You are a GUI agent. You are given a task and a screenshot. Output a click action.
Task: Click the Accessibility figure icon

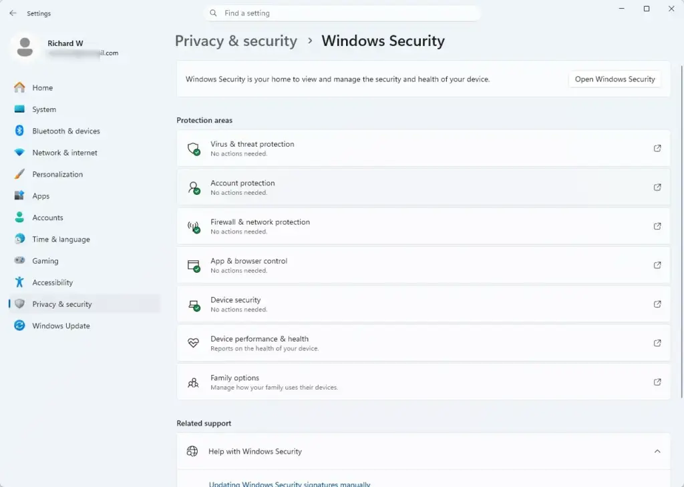(19, 282)
